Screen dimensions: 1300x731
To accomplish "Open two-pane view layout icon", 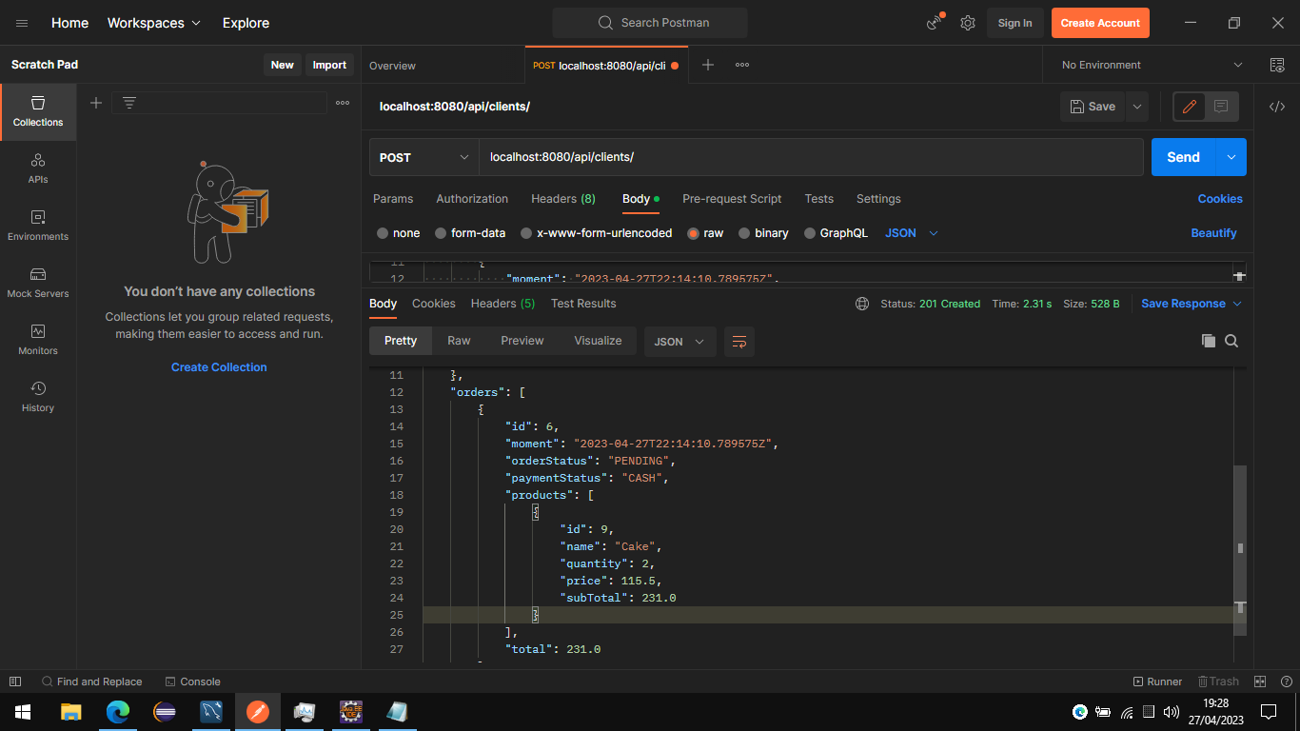I will tap(1260, 682).
